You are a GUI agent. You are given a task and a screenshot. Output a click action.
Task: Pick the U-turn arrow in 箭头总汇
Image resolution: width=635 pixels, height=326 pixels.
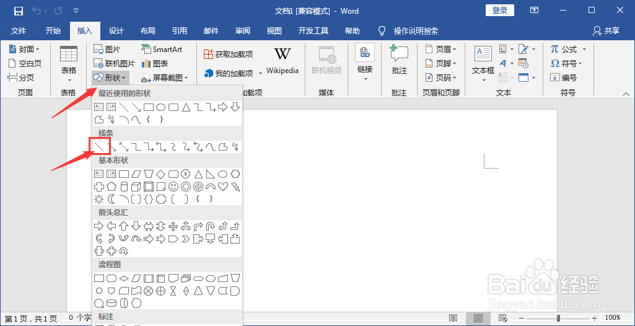point(211,226)
